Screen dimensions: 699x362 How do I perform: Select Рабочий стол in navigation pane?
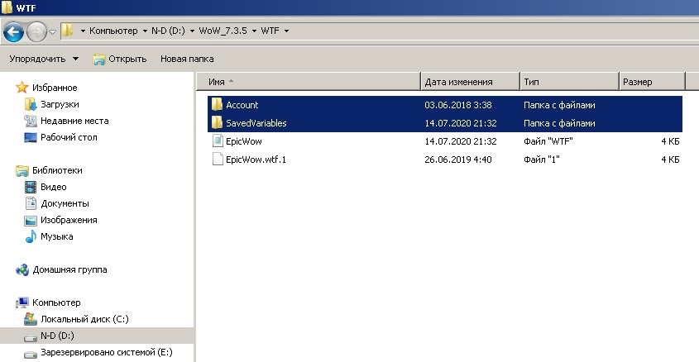(69, 137)
